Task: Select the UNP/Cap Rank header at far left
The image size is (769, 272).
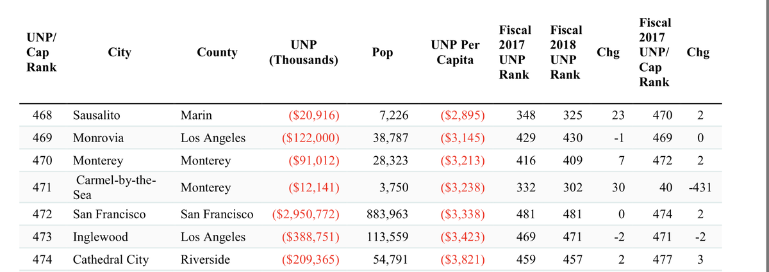Action: click(40, 52)
